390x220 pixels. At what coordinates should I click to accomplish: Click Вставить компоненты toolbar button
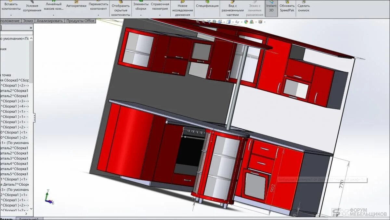click(x=11, y=7)
